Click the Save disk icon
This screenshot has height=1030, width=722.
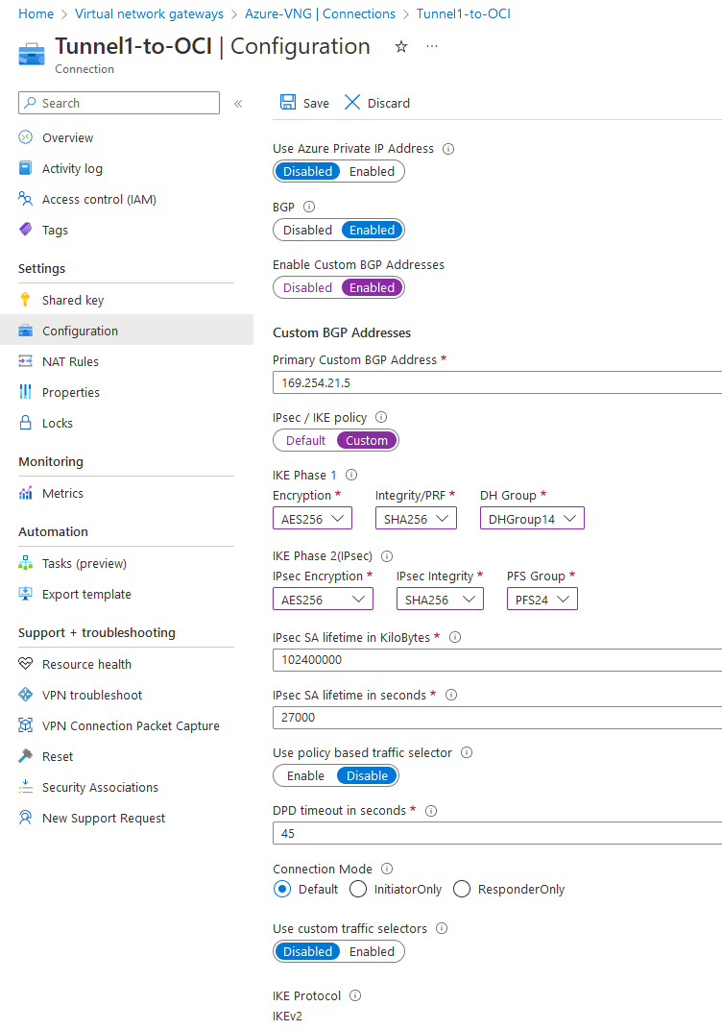coord(288,103)
